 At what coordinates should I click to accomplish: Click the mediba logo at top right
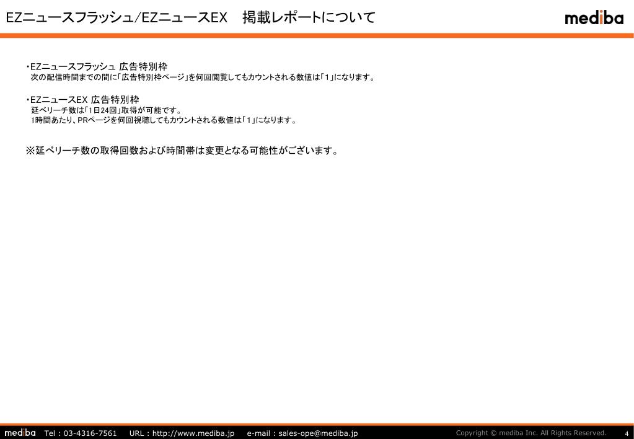coord(594,18)
